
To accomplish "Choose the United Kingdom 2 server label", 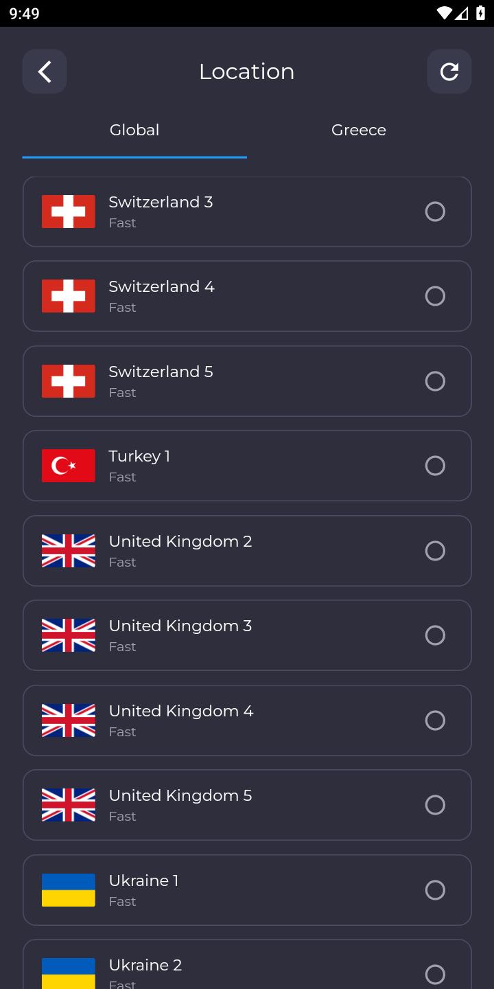I will pos(180,541).
